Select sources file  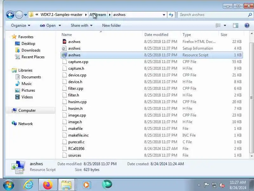pyautogui.click(x=152, y=155)
